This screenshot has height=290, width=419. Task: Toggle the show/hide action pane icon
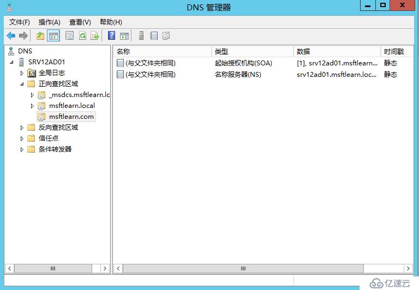pyautogui.click(x=124, y=36)
